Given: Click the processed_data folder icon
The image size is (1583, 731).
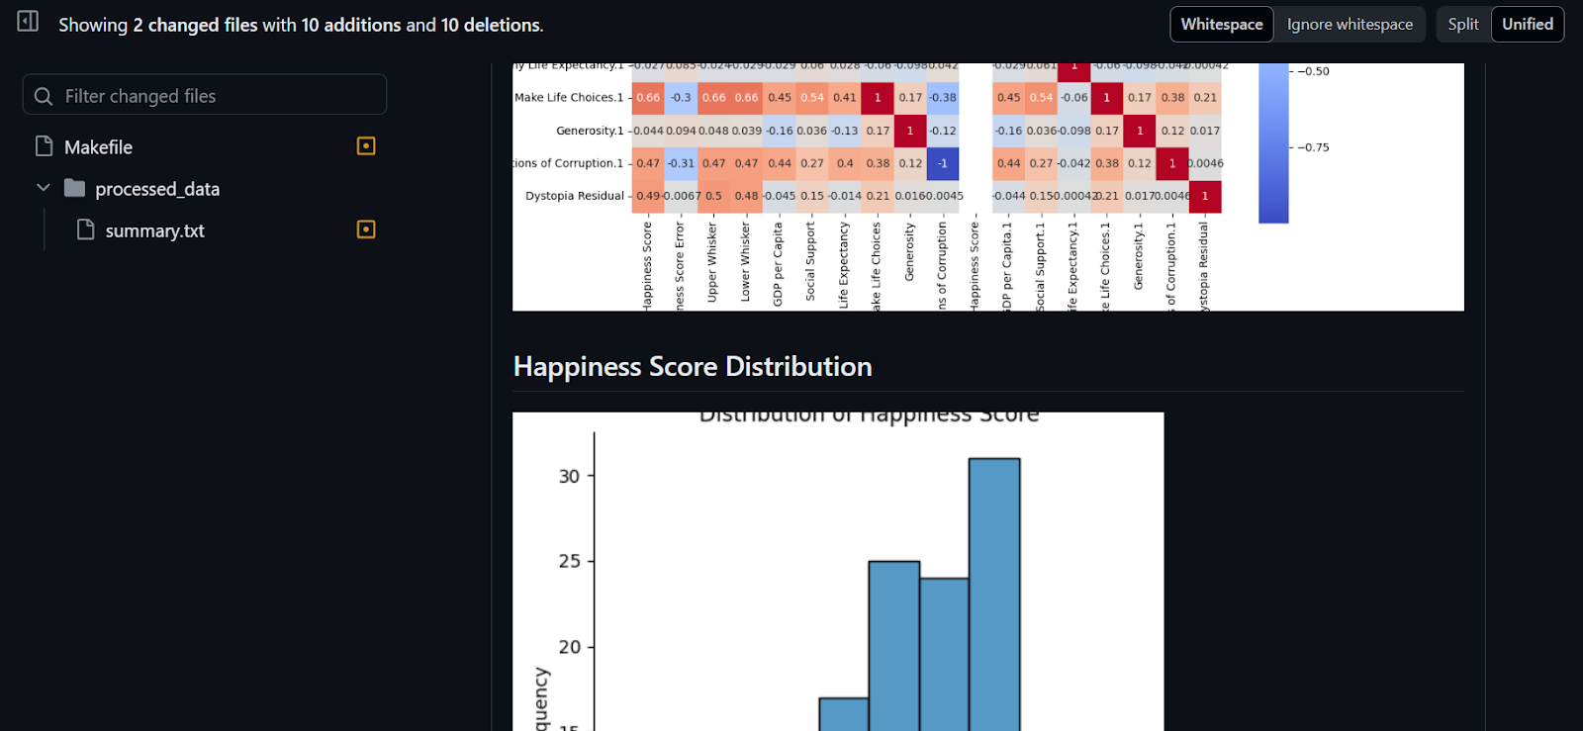Looking at the screenshot, I should [x=74, y=188].
